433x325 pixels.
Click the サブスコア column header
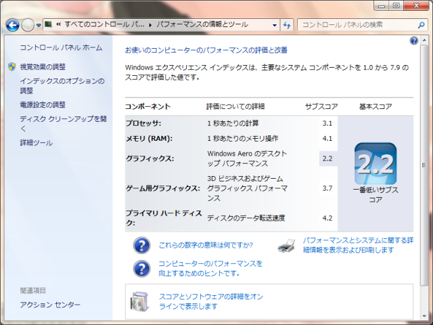pos(321,106)
